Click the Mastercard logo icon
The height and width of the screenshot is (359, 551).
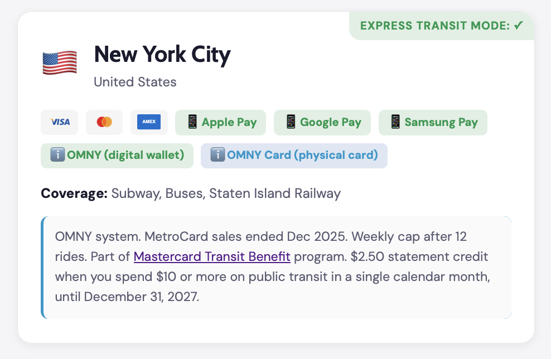(x=104, y=122)
